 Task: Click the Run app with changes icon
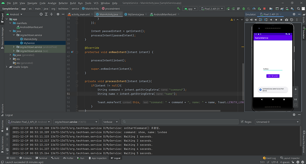pyautogui.click(x=228, y=9)
